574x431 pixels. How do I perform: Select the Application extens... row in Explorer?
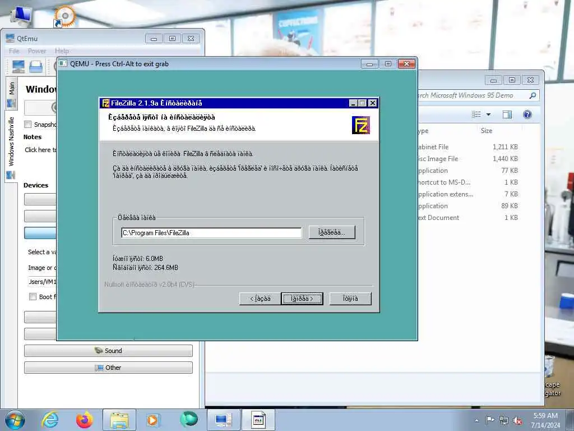point(469,194)
